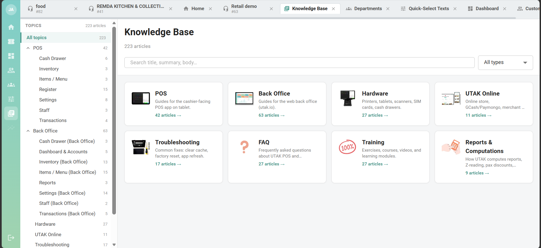Screen dimensions: 541x248
Task: Open the dashboard grid icon in sidebar
Action: 11,56
